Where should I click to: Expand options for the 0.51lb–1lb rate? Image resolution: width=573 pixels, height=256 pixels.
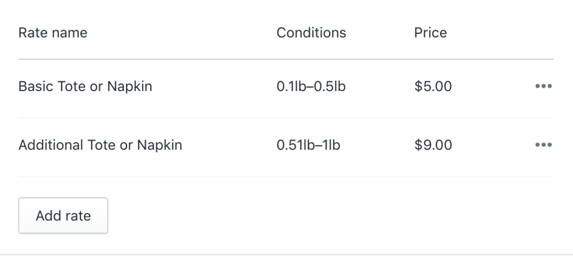(543, 145)
